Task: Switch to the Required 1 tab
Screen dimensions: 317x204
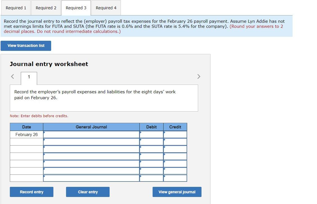Action: [x=16, y=8]
